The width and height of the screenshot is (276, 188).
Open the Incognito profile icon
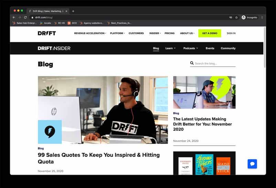243,18
